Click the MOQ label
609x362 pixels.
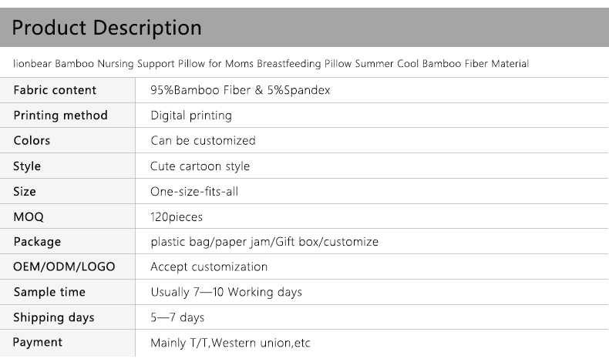[29, 217]
